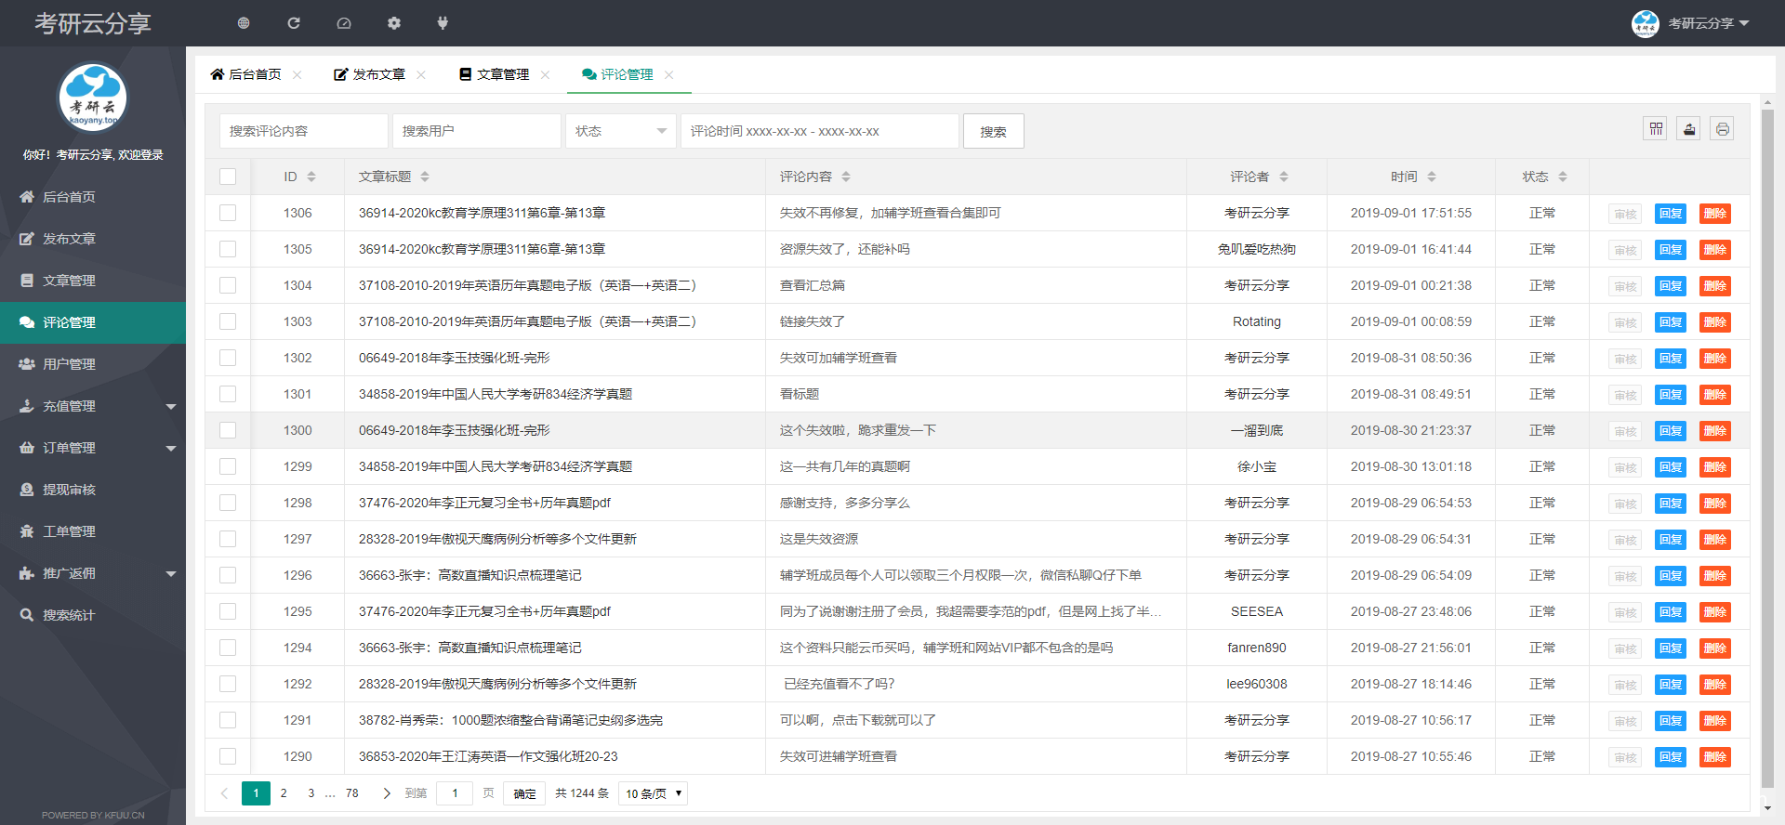The width and height of the screenshot is (1785, 825).
Task: Click the refresh icon in top bar
Action: pyautogui.click(x=294, y=23)
